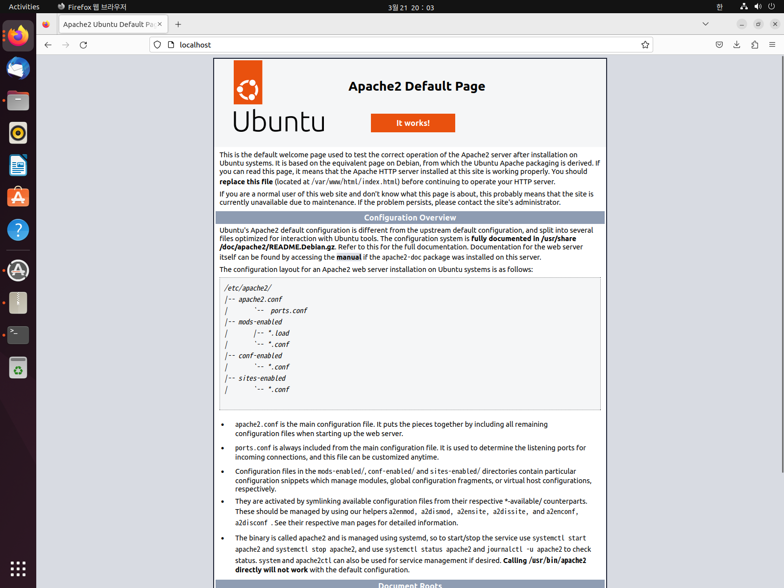Open Files manager from the dock

(18, 100)
